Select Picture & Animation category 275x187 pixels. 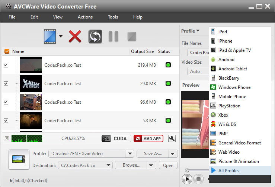coord(240,161)
